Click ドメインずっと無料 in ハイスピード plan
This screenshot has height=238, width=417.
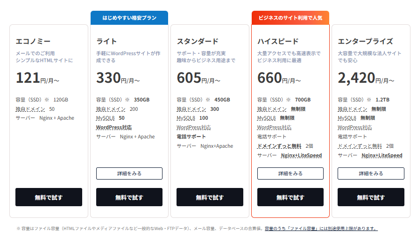click(279, 146)
